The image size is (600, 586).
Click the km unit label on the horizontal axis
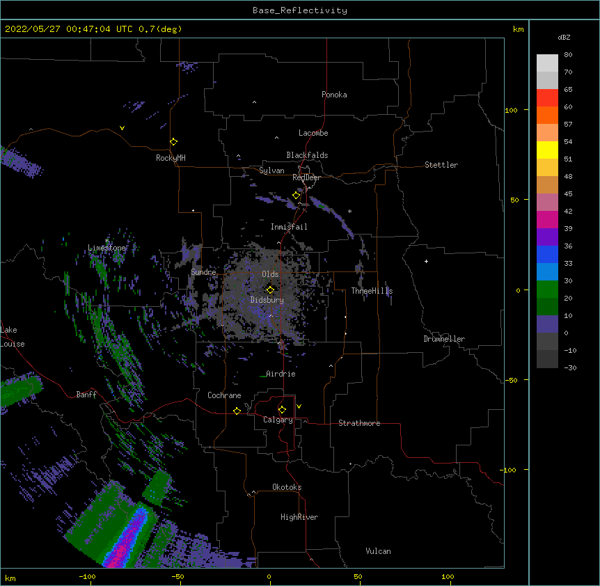[10, 578]
